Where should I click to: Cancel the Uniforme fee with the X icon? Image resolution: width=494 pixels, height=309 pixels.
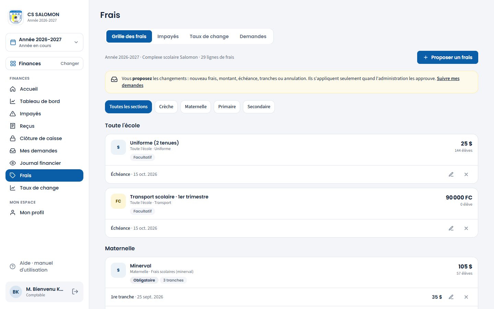pyautogui.click(x=466, y=174)
